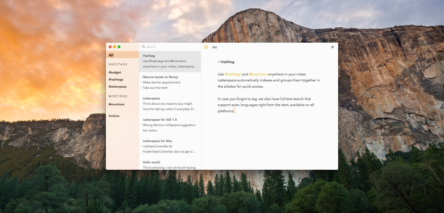Filter notes by #hashtags tag

coord(116,80)
